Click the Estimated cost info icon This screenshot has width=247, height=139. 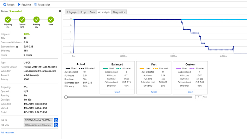click(17, 47)
